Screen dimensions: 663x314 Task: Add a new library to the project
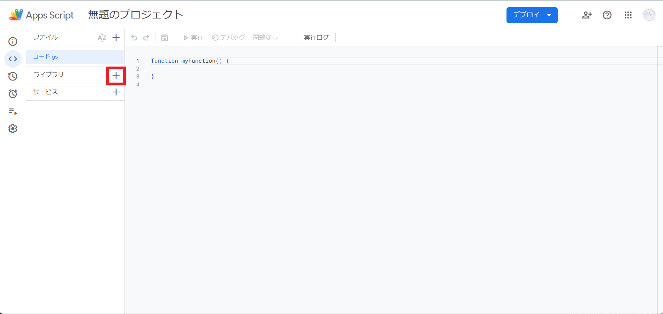tap(116, 75)
